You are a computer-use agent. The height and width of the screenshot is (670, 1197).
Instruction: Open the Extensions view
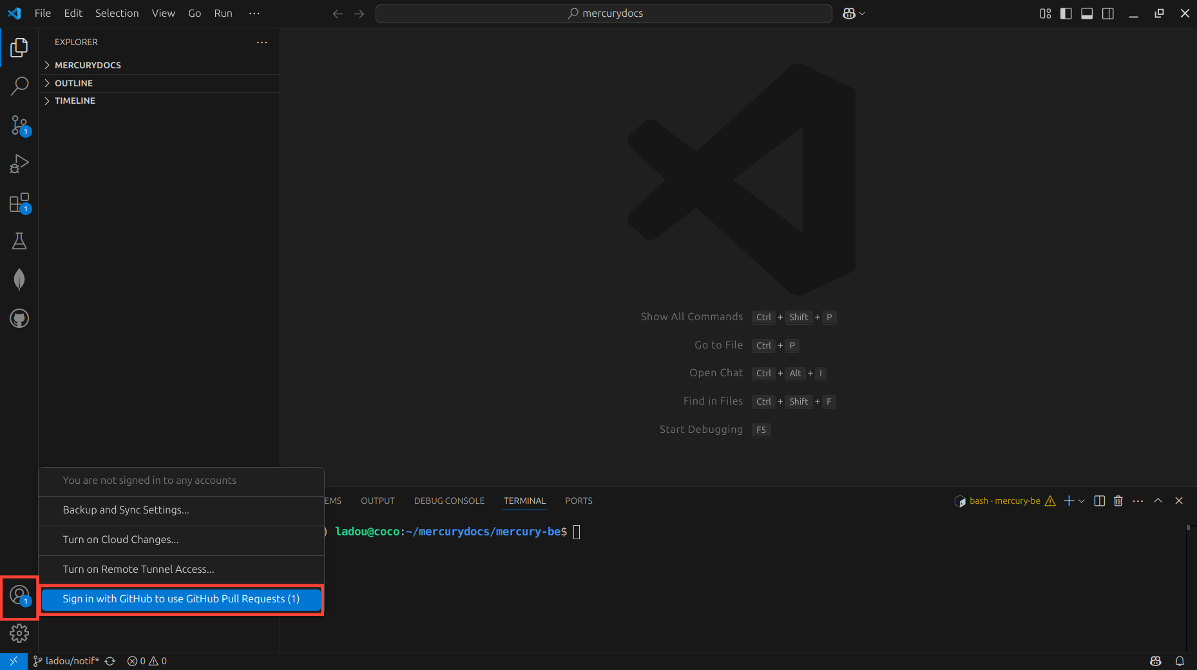[x=19, y=202]
